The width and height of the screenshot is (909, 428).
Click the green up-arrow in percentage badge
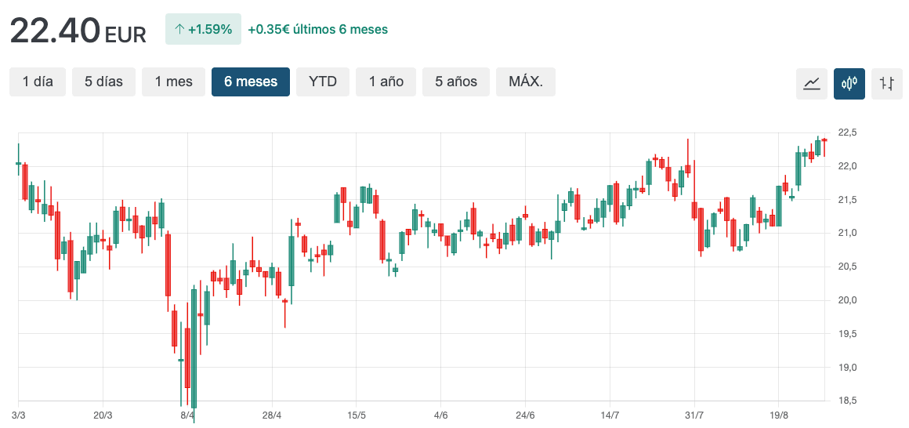(x=179, y=30)
